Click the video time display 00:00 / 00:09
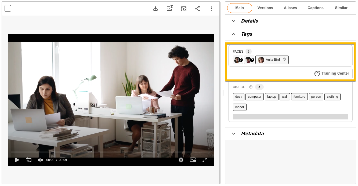The image size is (358, 186). (x=57, y=160)
